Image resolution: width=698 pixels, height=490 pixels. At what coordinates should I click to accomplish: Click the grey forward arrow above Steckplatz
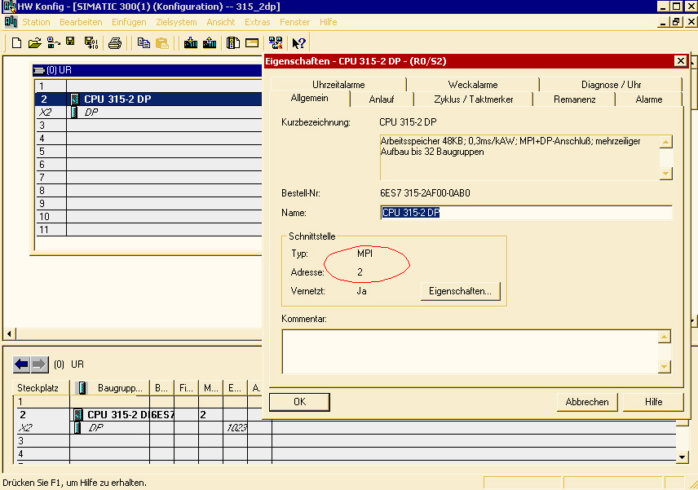39,364
